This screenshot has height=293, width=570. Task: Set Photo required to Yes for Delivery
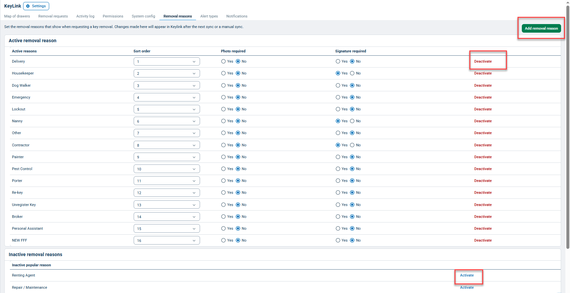coord(223,61)
